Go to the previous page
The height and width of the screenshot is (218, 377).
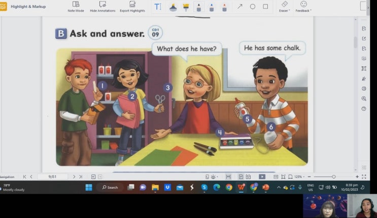tap(31, 177)
